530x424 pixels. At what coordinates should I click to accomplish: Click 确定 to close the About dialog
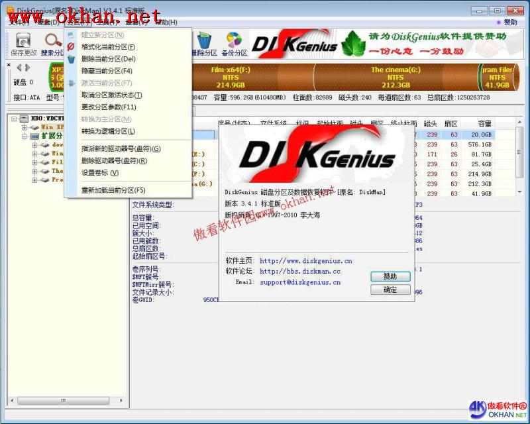[x=390, y=290]
